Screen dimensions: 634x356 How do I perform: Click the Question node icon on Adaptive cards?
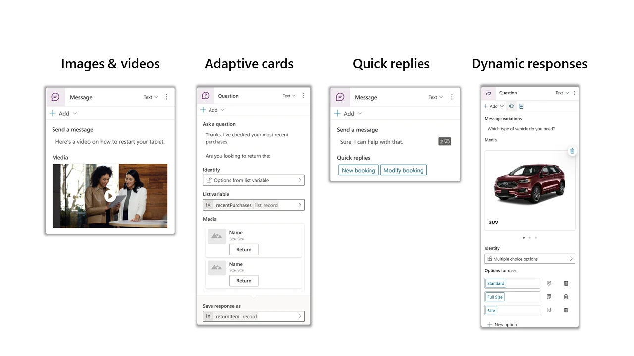pyautogui.click(x=206, y=95)
